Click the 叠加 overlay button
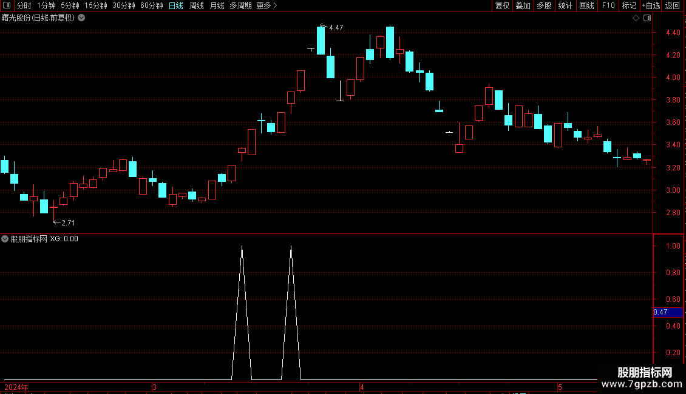Screen dimensions: 686x394 click(523, 5)
